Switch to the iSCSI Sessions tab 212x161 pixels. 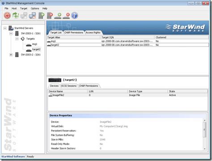[69, 86]
